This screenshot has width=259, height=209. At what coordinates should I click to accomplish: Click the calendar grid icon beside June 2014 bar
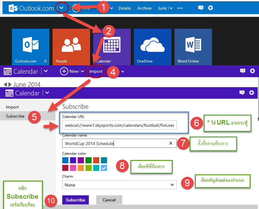pos(8,72)
